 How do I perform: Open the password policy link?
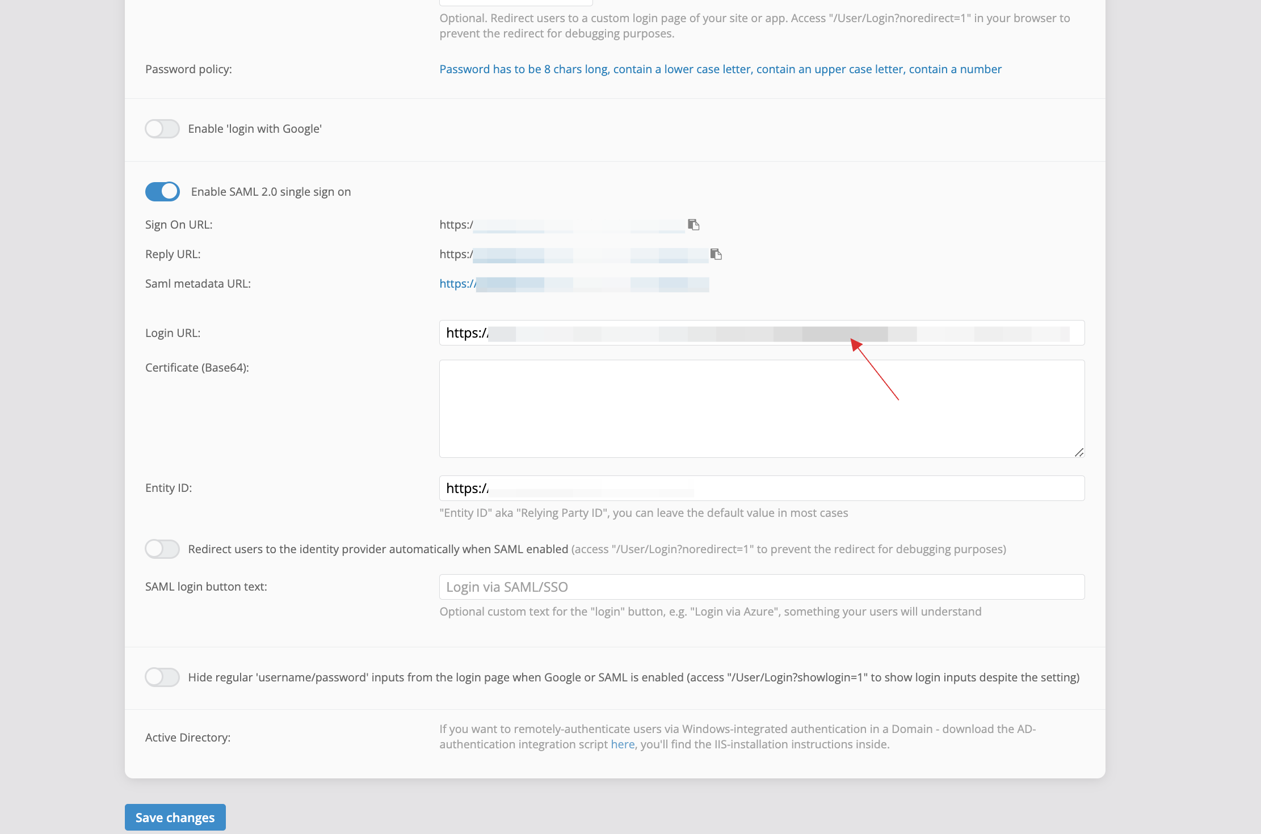pos(720,69)
